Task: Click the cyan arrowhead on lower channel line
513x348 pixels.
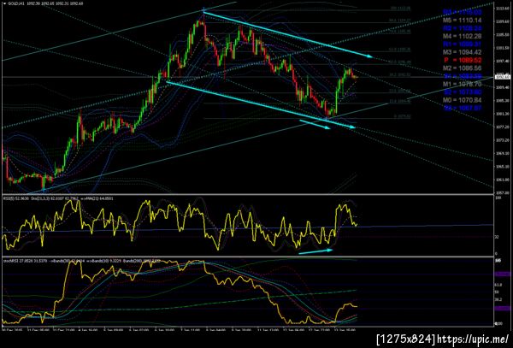Action: point(352,127)
